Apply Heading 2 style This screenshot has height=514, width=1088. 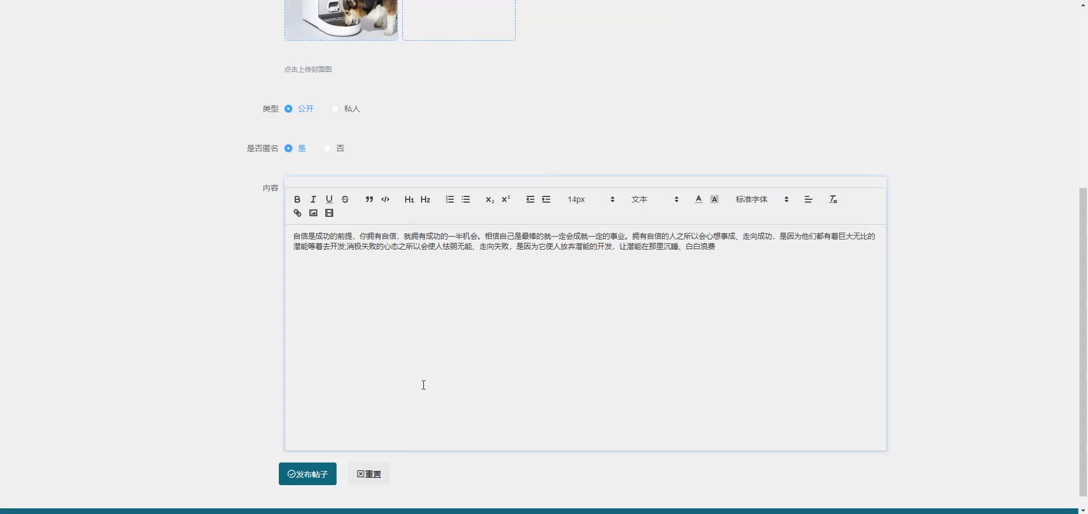(x=426, y=199)
